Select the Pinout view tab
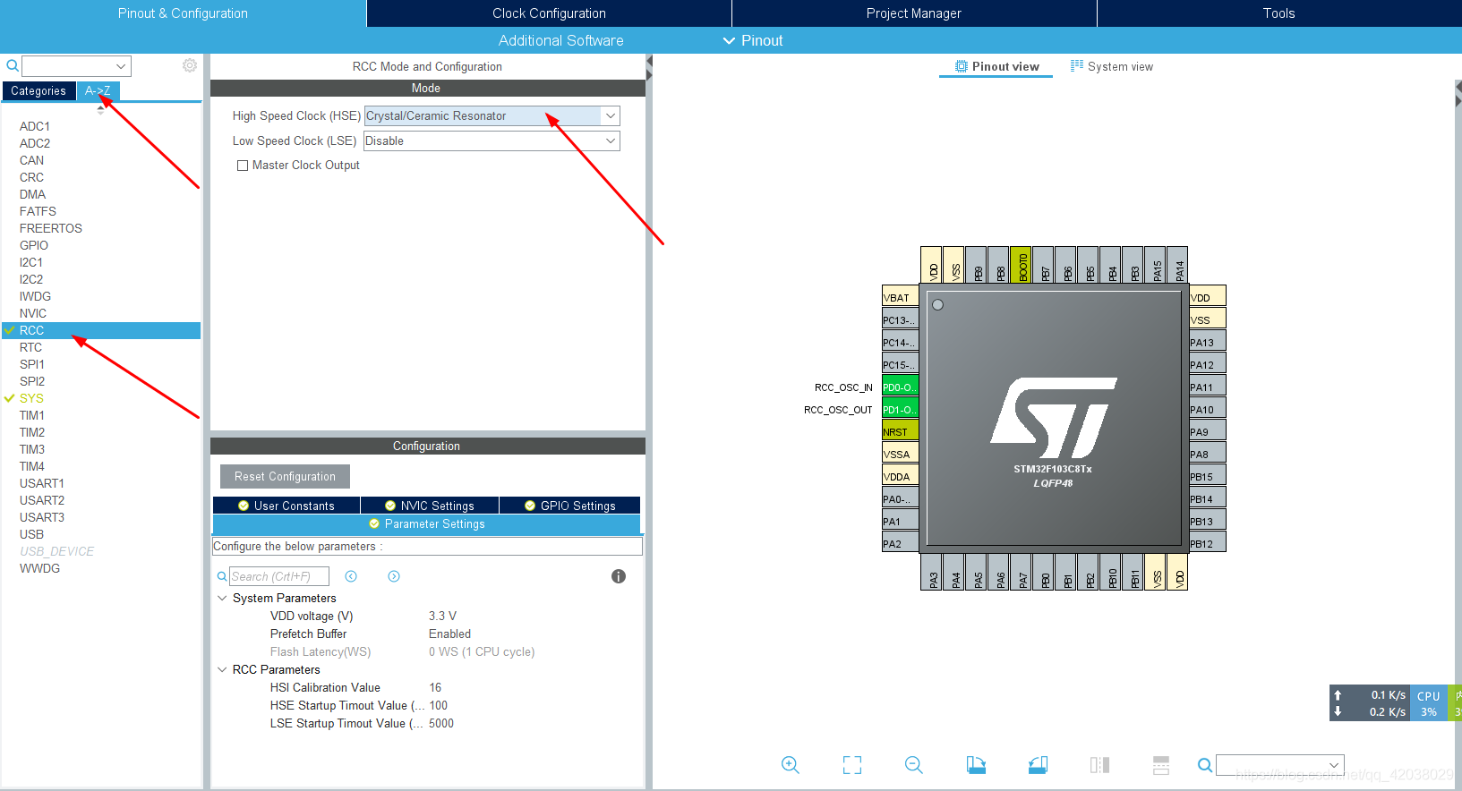 click(x=996, y=66)
